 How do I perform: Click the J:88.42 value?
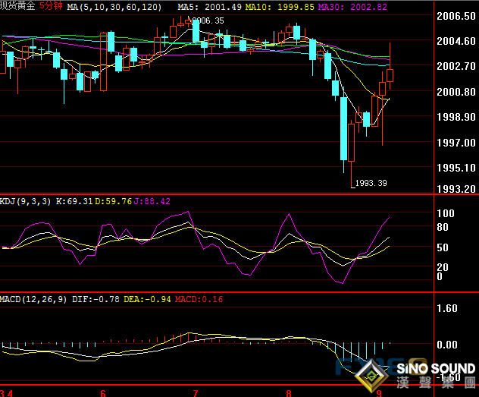point(152,201)
